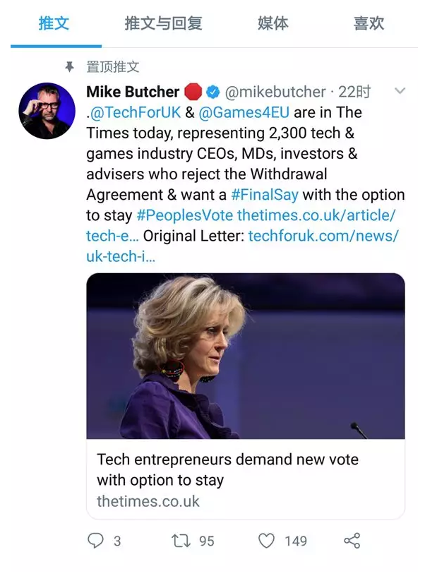The width and height of the screenshot is (437, 576).
Task: Click the red stop sign emoji
Action: pos(193,92)
